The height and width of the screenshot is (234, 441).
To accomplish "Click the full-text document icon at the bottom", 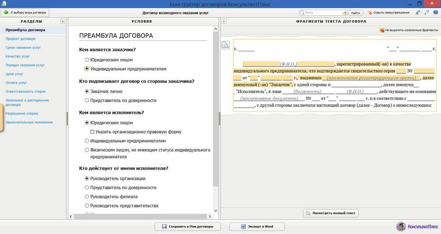I will pos(308,213).
